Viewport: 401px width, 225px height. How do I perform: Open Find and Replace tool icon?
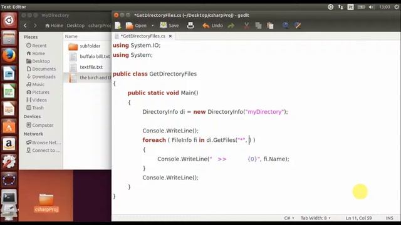pos(298,25)
